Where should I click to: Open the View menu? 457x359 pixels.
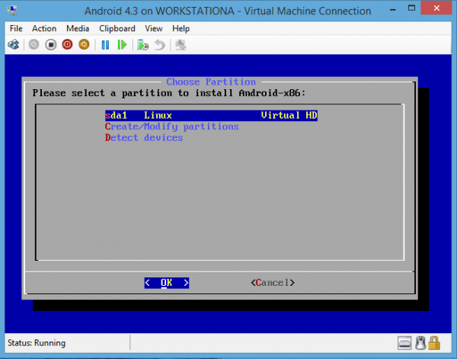tap(154, 28)
